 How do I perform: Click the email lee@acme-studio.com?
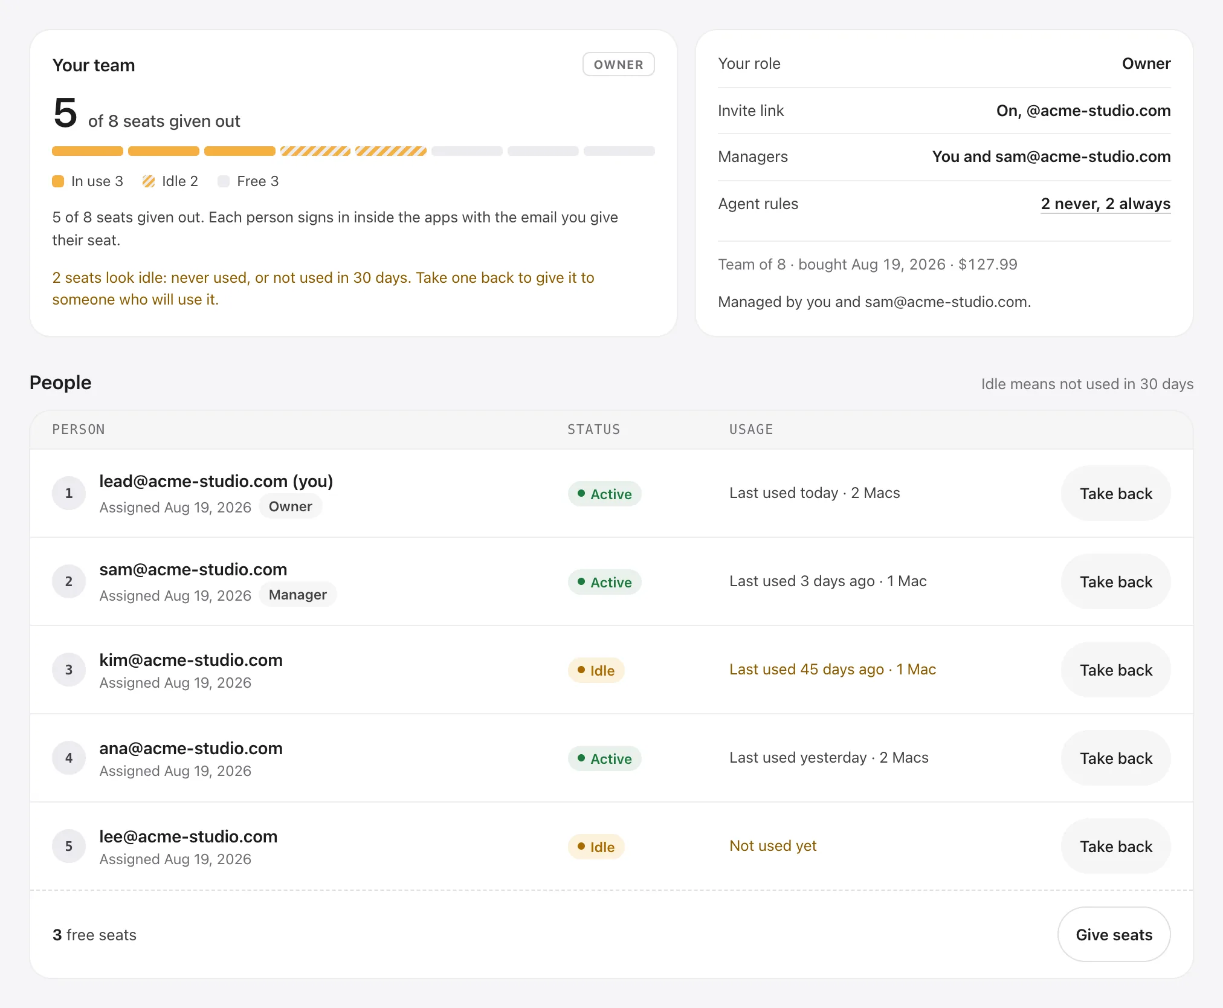pos(189,836)
